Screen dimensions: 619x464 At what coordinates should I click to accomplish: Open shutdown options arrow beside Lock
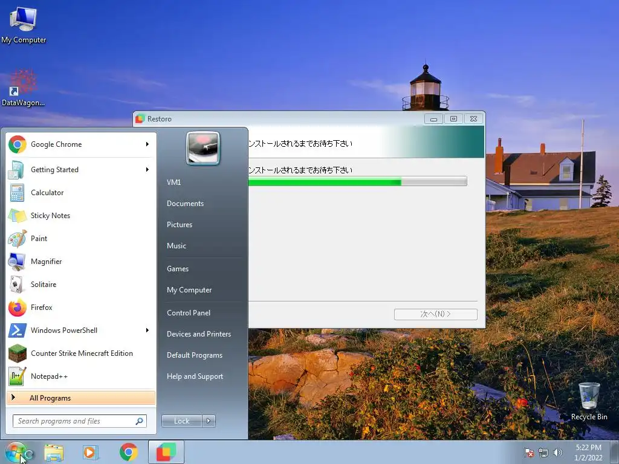point(209,421)
